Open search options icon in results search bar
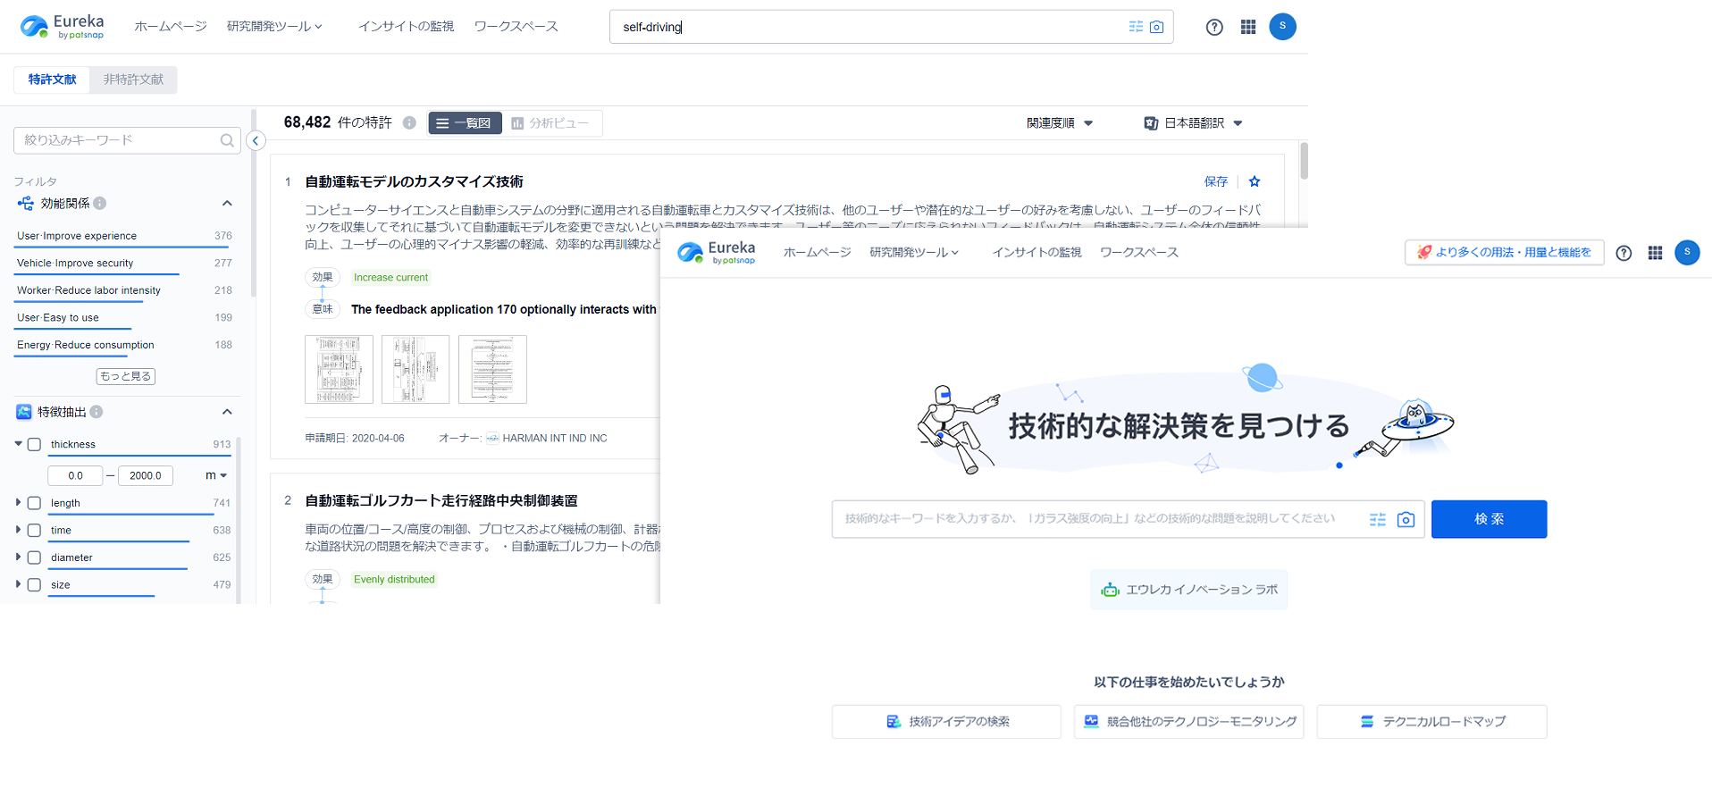 [x=1136, y=27]
